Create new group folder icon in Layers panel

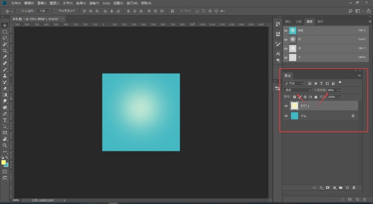click(x=341, y=187)
